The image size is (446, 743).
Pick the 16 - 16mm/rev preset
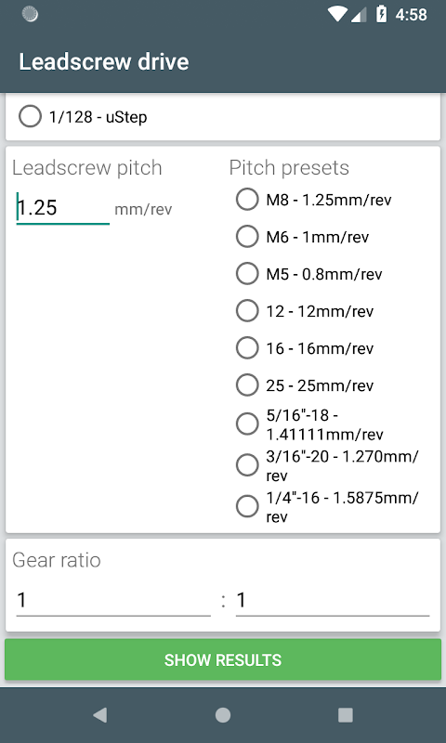point(305,347)
